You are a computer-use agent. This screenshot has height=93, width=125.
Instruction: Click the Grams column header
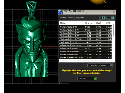[89, 23]
